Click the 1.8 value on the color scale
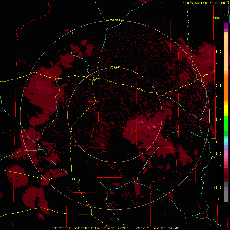This screenshot has width=230, height=230. point(218,142)
